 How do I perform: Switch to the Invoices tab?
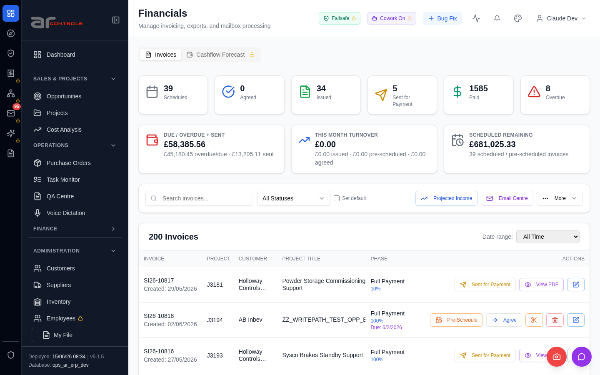[x=161, y=55]
